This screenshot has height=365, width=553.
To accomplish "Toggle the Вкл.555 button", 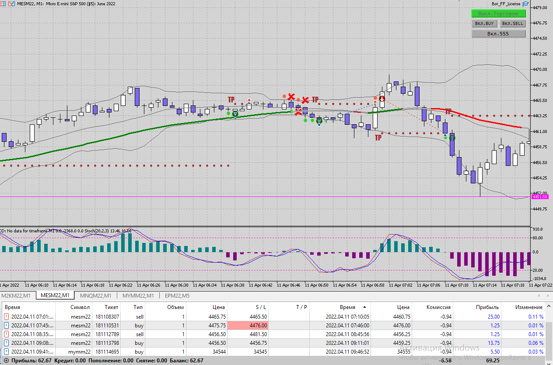I will click(x=498, y=34).
